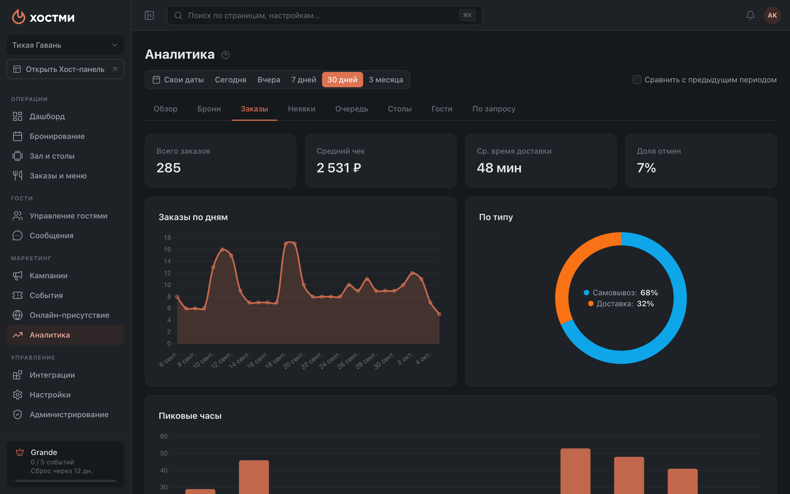Click the search field for pages
Viewport: 790px width, 494px height.
325,15
